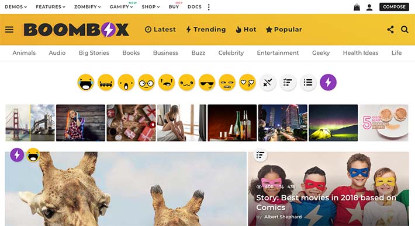
Task: Open the aurora tent thumbnail
Action: 333,123
